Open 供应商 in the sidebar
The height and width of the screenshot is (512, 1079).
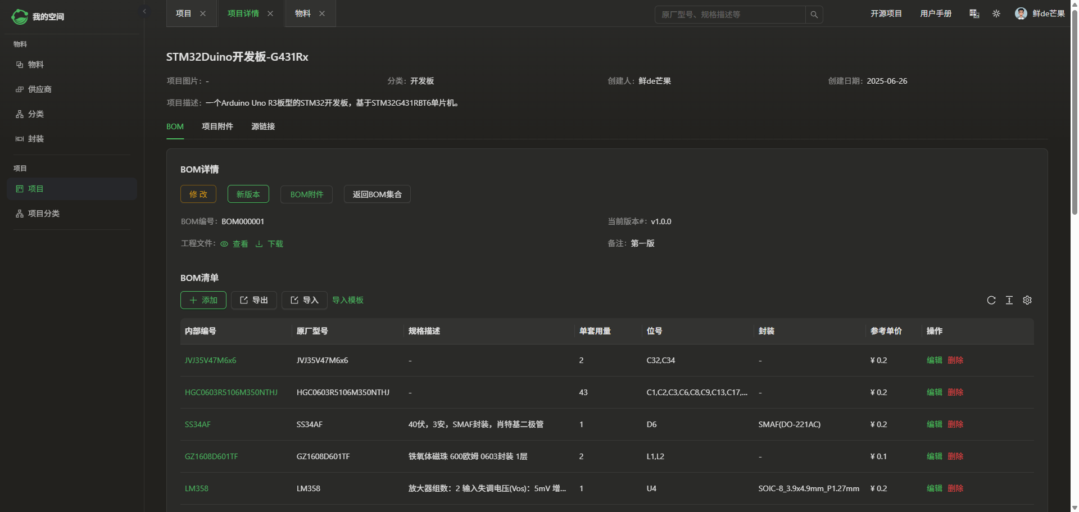point(72,89)
